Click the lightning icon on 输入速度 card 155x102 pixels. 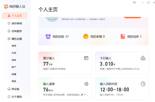pos(86,84)
